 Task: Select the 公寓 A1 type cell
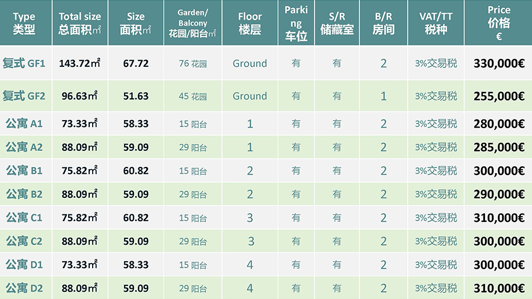pyautogui.click(x=24, y=123)
